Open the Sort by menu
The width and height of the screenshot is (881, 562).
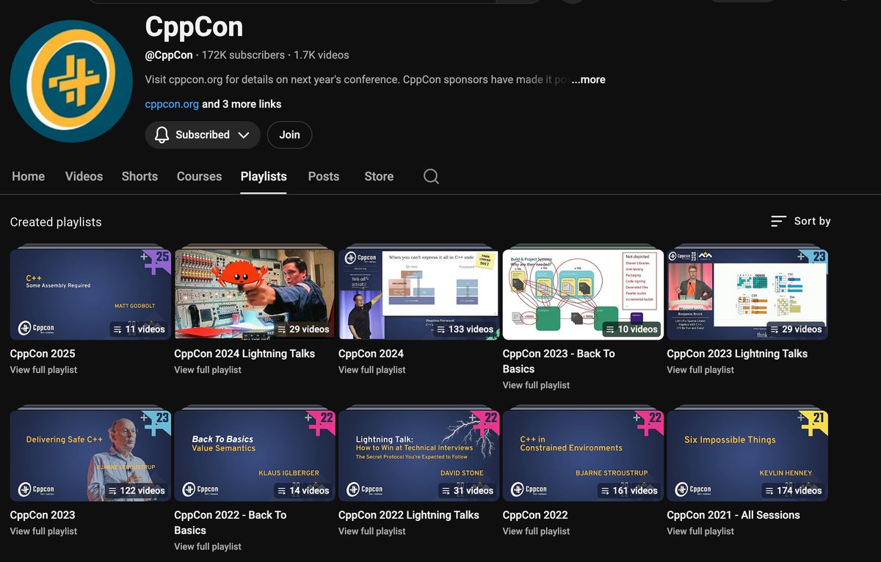[801, 221]
